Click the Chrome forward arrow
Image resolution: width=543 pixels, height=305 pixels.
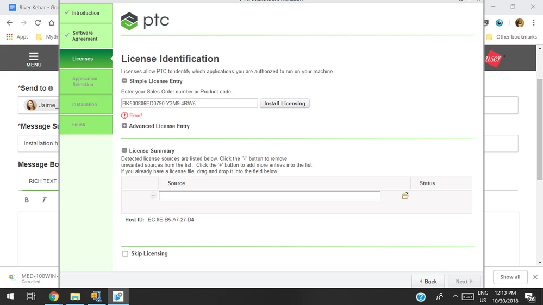(23, 23)
